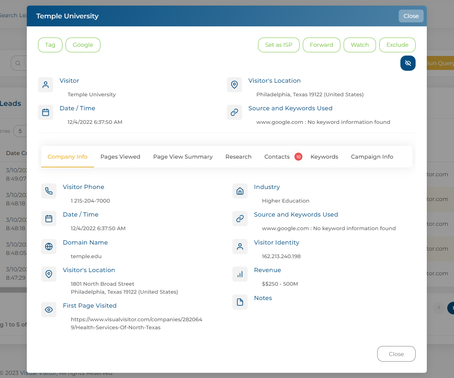Switch to the Company Info tab
454x378 pixels.
coord(68,157)
